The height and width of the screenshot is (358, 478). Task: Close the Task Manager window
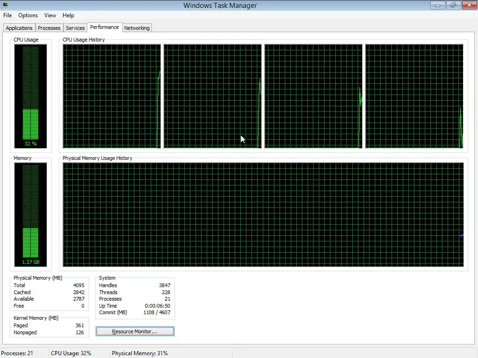tap(470, 5)
